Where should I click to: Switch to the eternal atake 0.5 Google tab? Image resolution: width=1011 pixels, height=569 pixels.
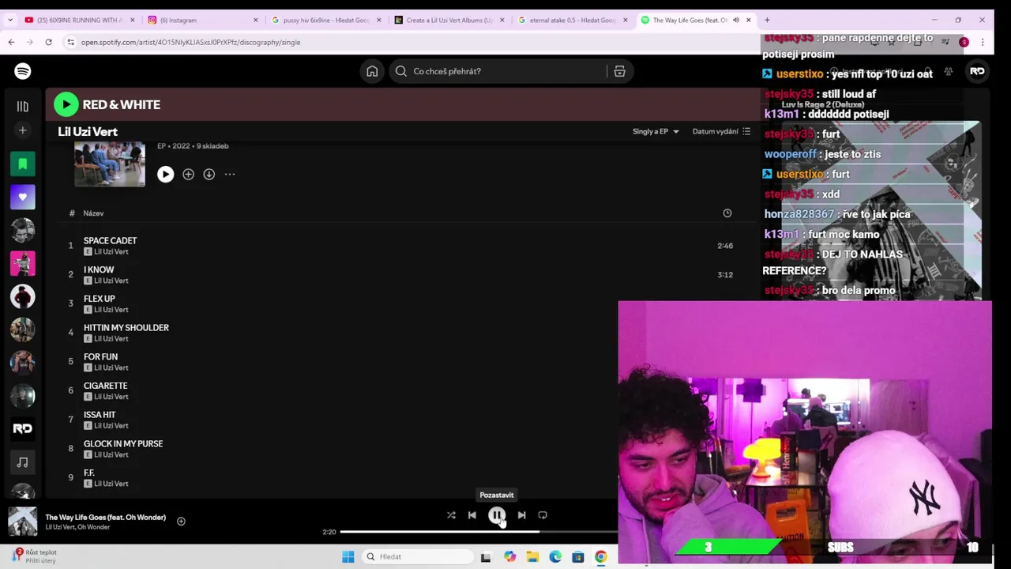pyautogui.click(x=571, y=20)
